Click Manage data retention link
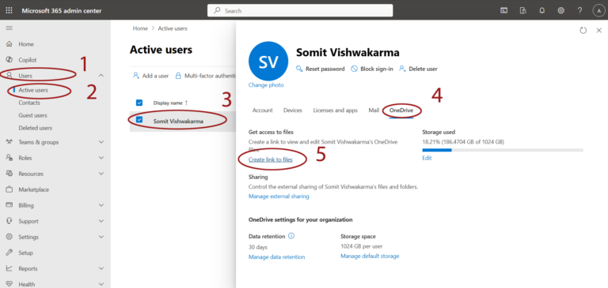 (277, 257)
